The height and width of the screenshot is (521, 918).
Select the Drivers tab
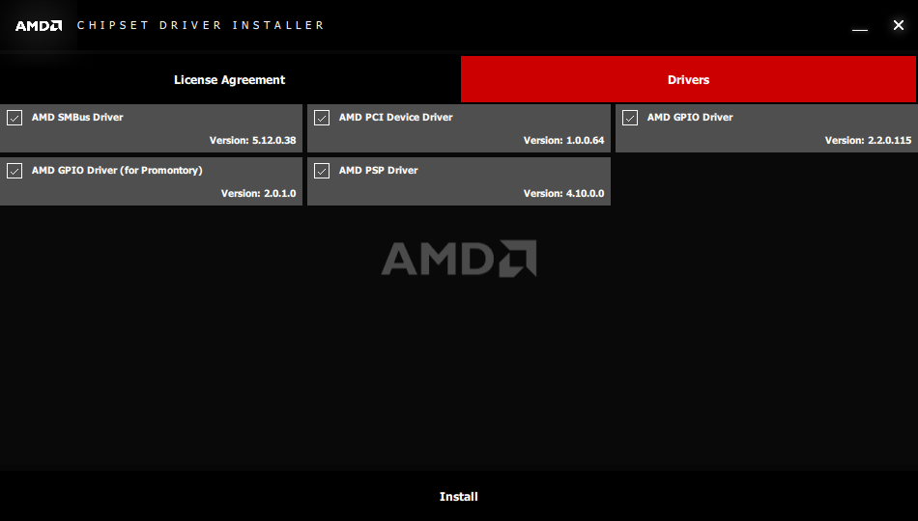pos(688,79)
